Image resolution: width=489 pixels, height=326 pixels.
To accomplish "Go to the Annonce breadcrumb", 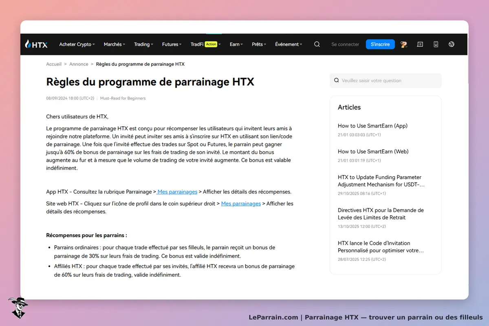I will point(79,64).
